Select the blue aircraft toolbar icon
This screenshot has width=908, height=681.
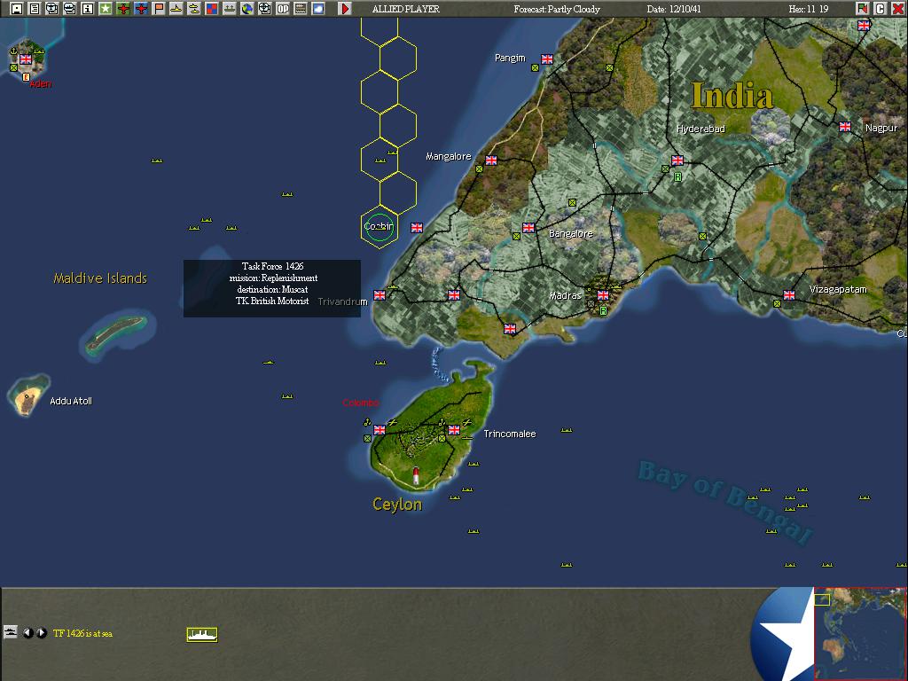point(141,7)
